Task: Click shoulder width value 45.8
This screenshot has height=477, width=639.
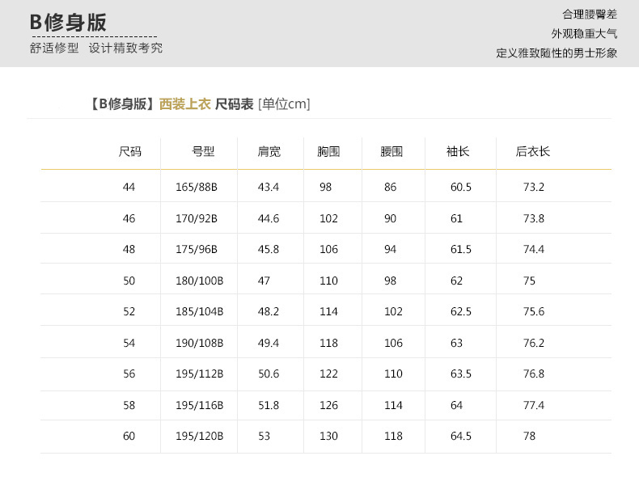Action: pyautogui.click(x=269, y=249)
